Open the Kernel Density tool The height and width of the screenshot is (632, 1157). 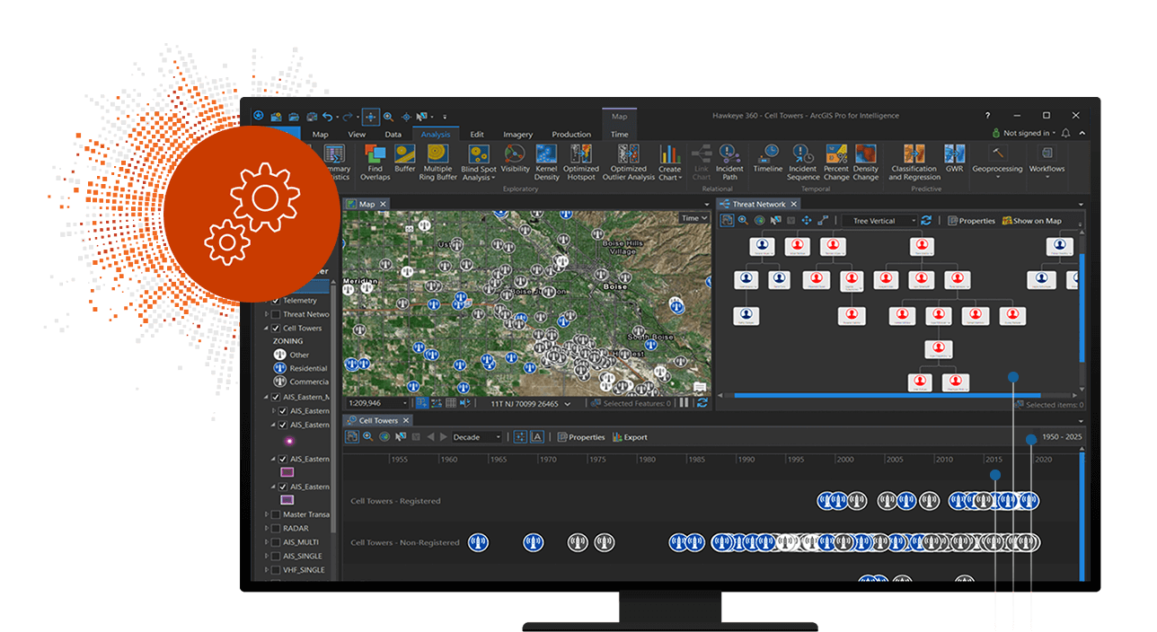(x=547, y=162)
